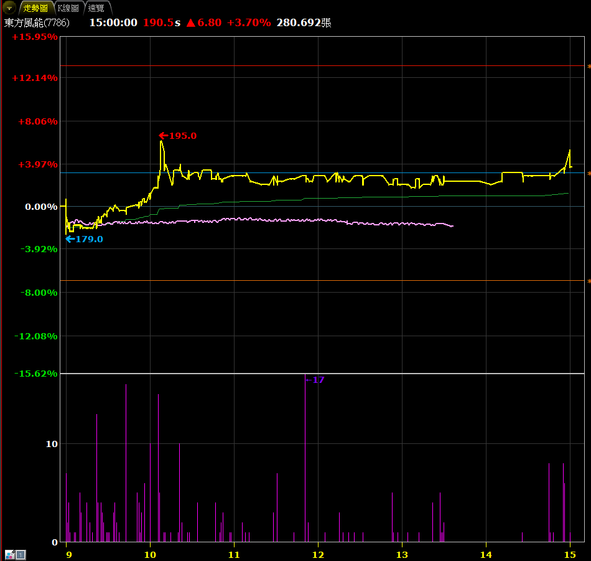Click the 14 o'clock time axis label
The height and width of the screenshot is (561, 591).
[x=486, y=555]
